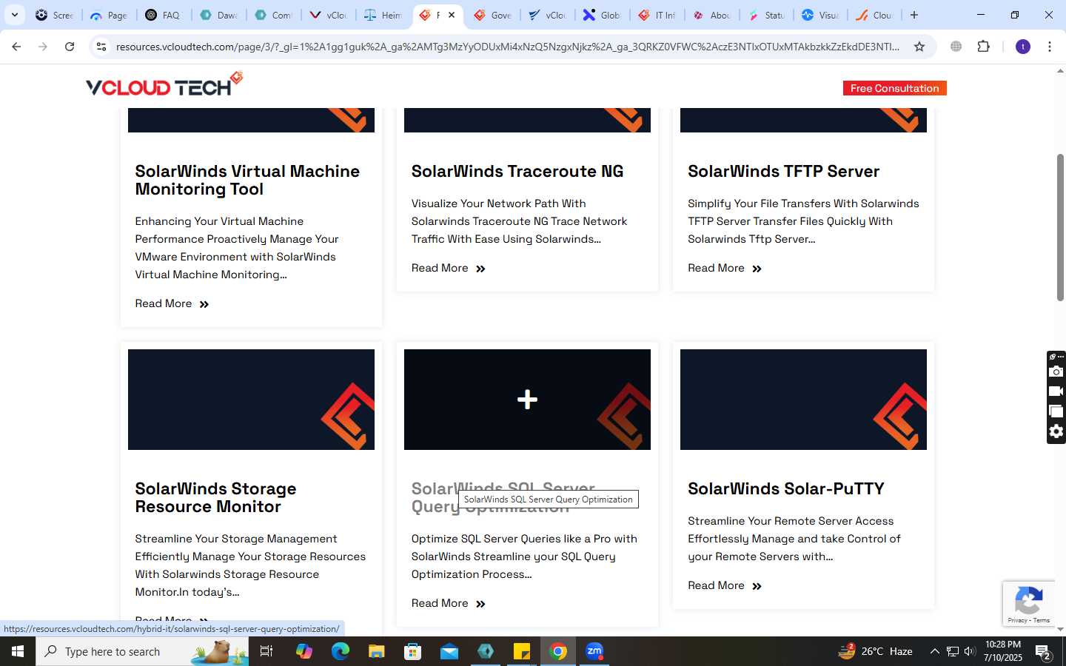This screenshot has width=1066, height=666.
Task: Open Sticky Notes from the taskbar
Action: click(522, 651)
